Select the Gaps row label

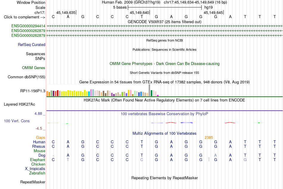(x=41, y=138)
